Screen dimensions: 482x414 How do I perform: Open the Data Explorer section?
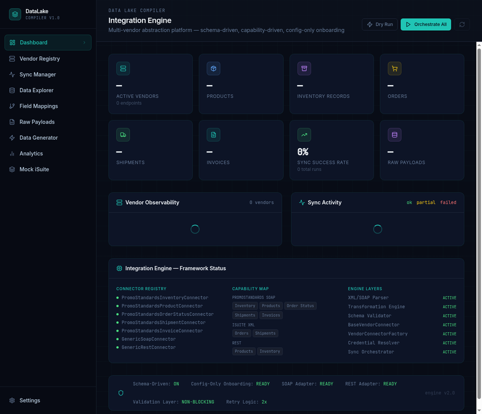[48, 91]
